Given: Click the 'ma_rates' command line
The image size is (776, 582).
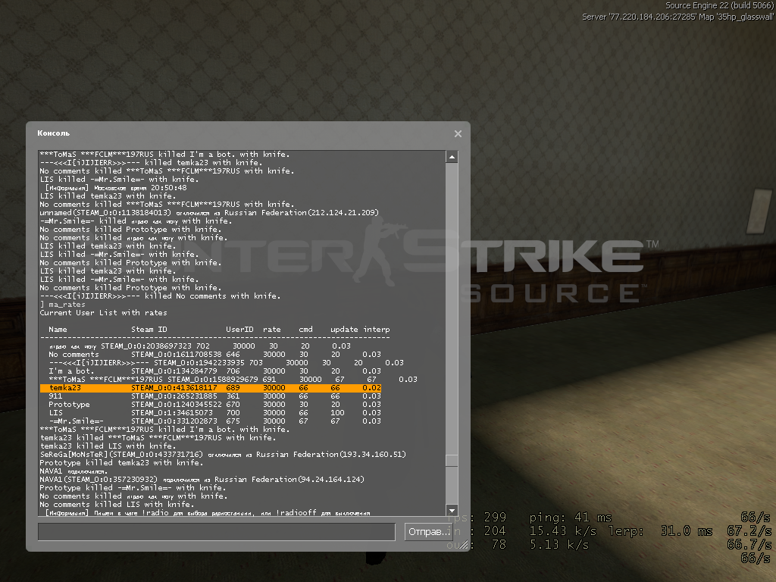Looking at the screenshot, I should [x=62, y=305].
